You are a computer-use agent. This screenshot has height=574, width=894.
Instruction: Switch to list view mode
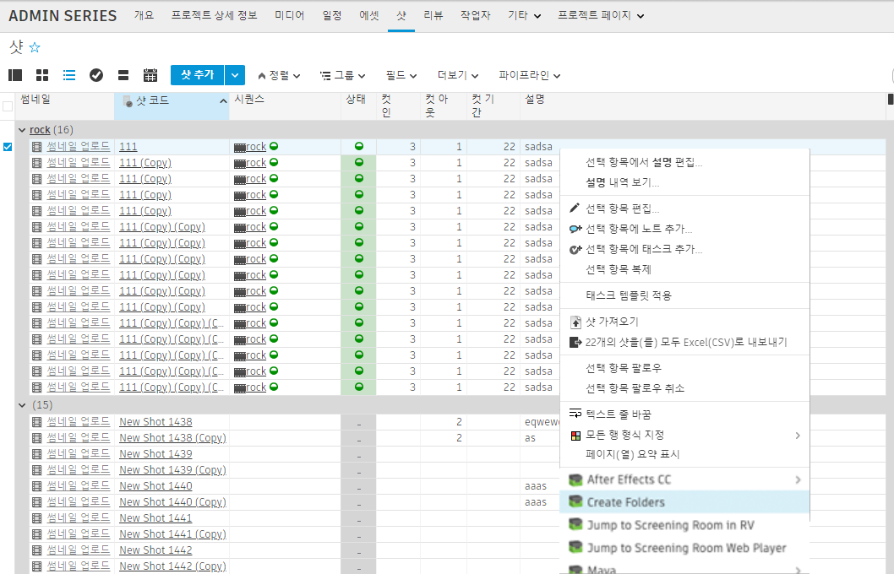click(69, 75)
